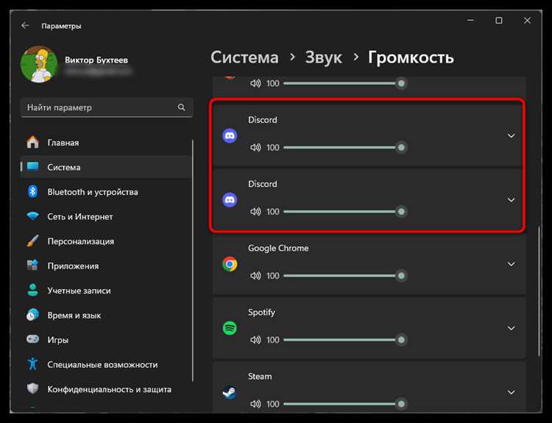This screenshot has height=423, width=552.
Task: Click the second Discord app icon
Action: pos(230,200)
